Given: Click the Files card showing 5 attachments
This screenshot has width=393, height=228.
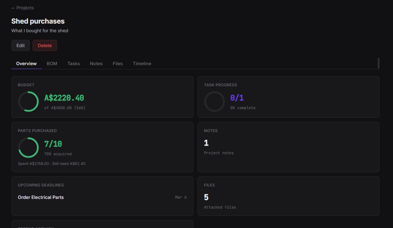Looking at the screenshot, I should pyautogui.click(x=288, y=196).
